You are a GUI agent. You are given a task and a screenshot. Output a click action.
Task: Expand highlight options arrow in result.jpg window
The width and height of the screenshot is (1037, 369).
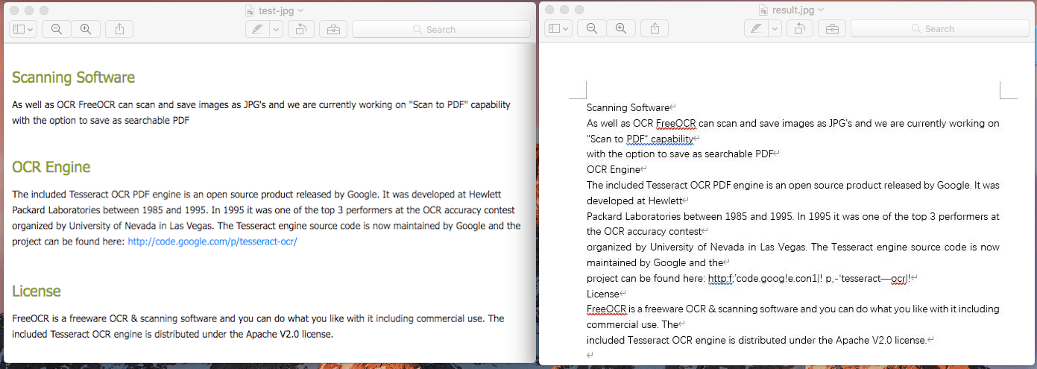[775, 28]
